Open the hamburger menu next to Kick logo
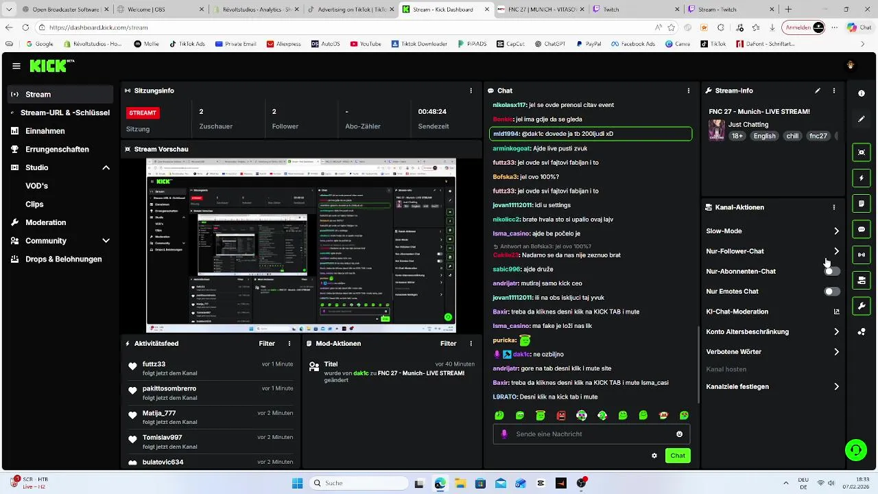878x494 pixels. pyautogui.click(x=16, y=66)
